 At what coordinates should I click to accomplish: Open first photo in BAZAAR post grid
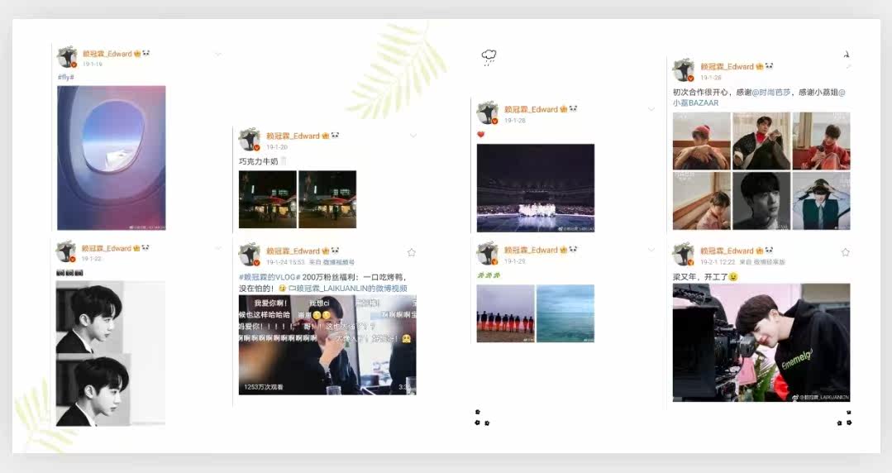tap(701, 141)
